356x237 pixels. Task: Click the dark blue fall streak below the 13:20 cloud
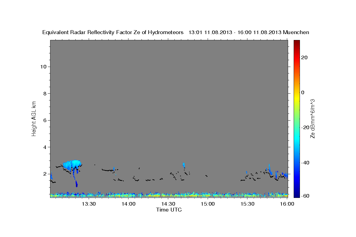pos(77,184)
